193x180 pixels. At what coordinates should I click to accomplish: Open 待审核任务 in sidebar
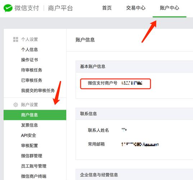tap(32, 70)
